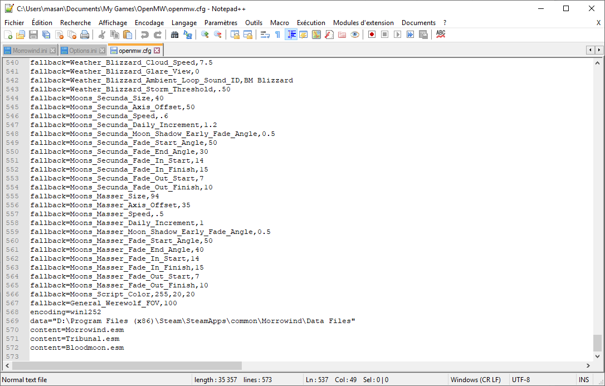Cut selection with the scissors icon
The image size is (605, 386).
102,35
